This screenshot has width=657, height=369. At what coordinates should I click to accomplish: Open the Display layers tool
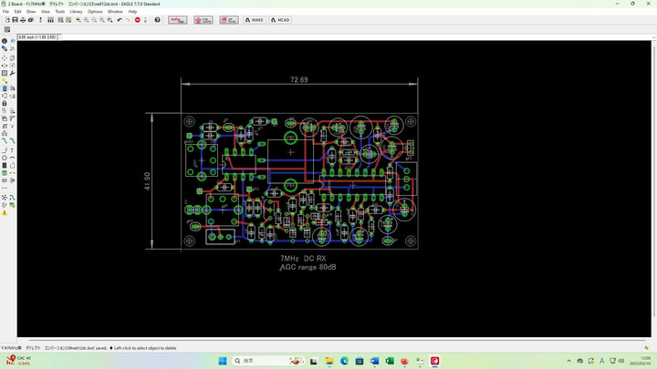tap(5, 48)
